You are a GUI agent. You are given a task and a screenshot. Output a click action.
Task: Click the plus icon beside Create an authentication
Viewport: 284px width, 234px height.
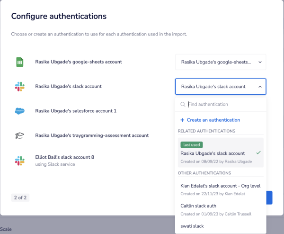tap(183, 120)
